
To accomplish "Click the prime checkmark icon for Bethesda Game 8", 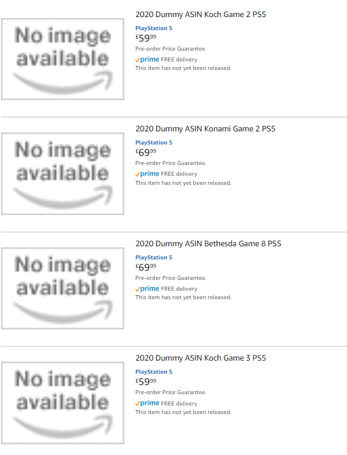I will coord(137,289).
